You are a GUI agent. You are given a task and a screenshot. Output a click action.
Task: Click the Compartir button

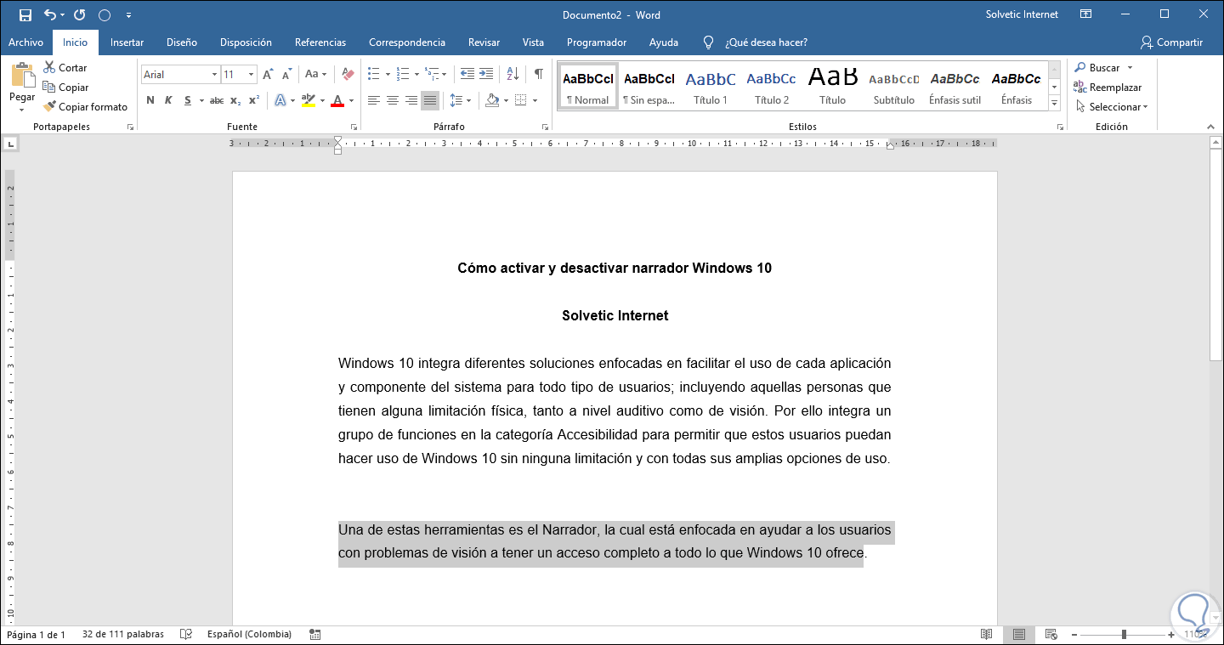pyautogui.click(x=1172, y=42)
